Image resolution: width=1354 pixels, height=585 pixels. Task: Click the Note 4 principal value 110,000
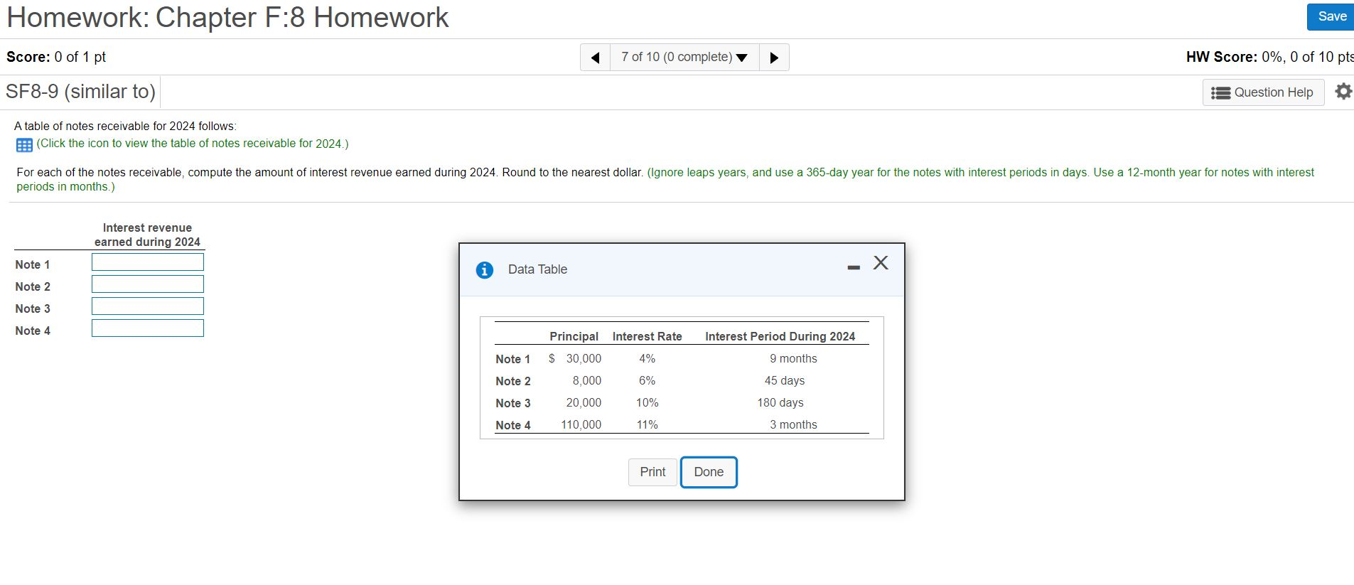(x=581, y=425)
